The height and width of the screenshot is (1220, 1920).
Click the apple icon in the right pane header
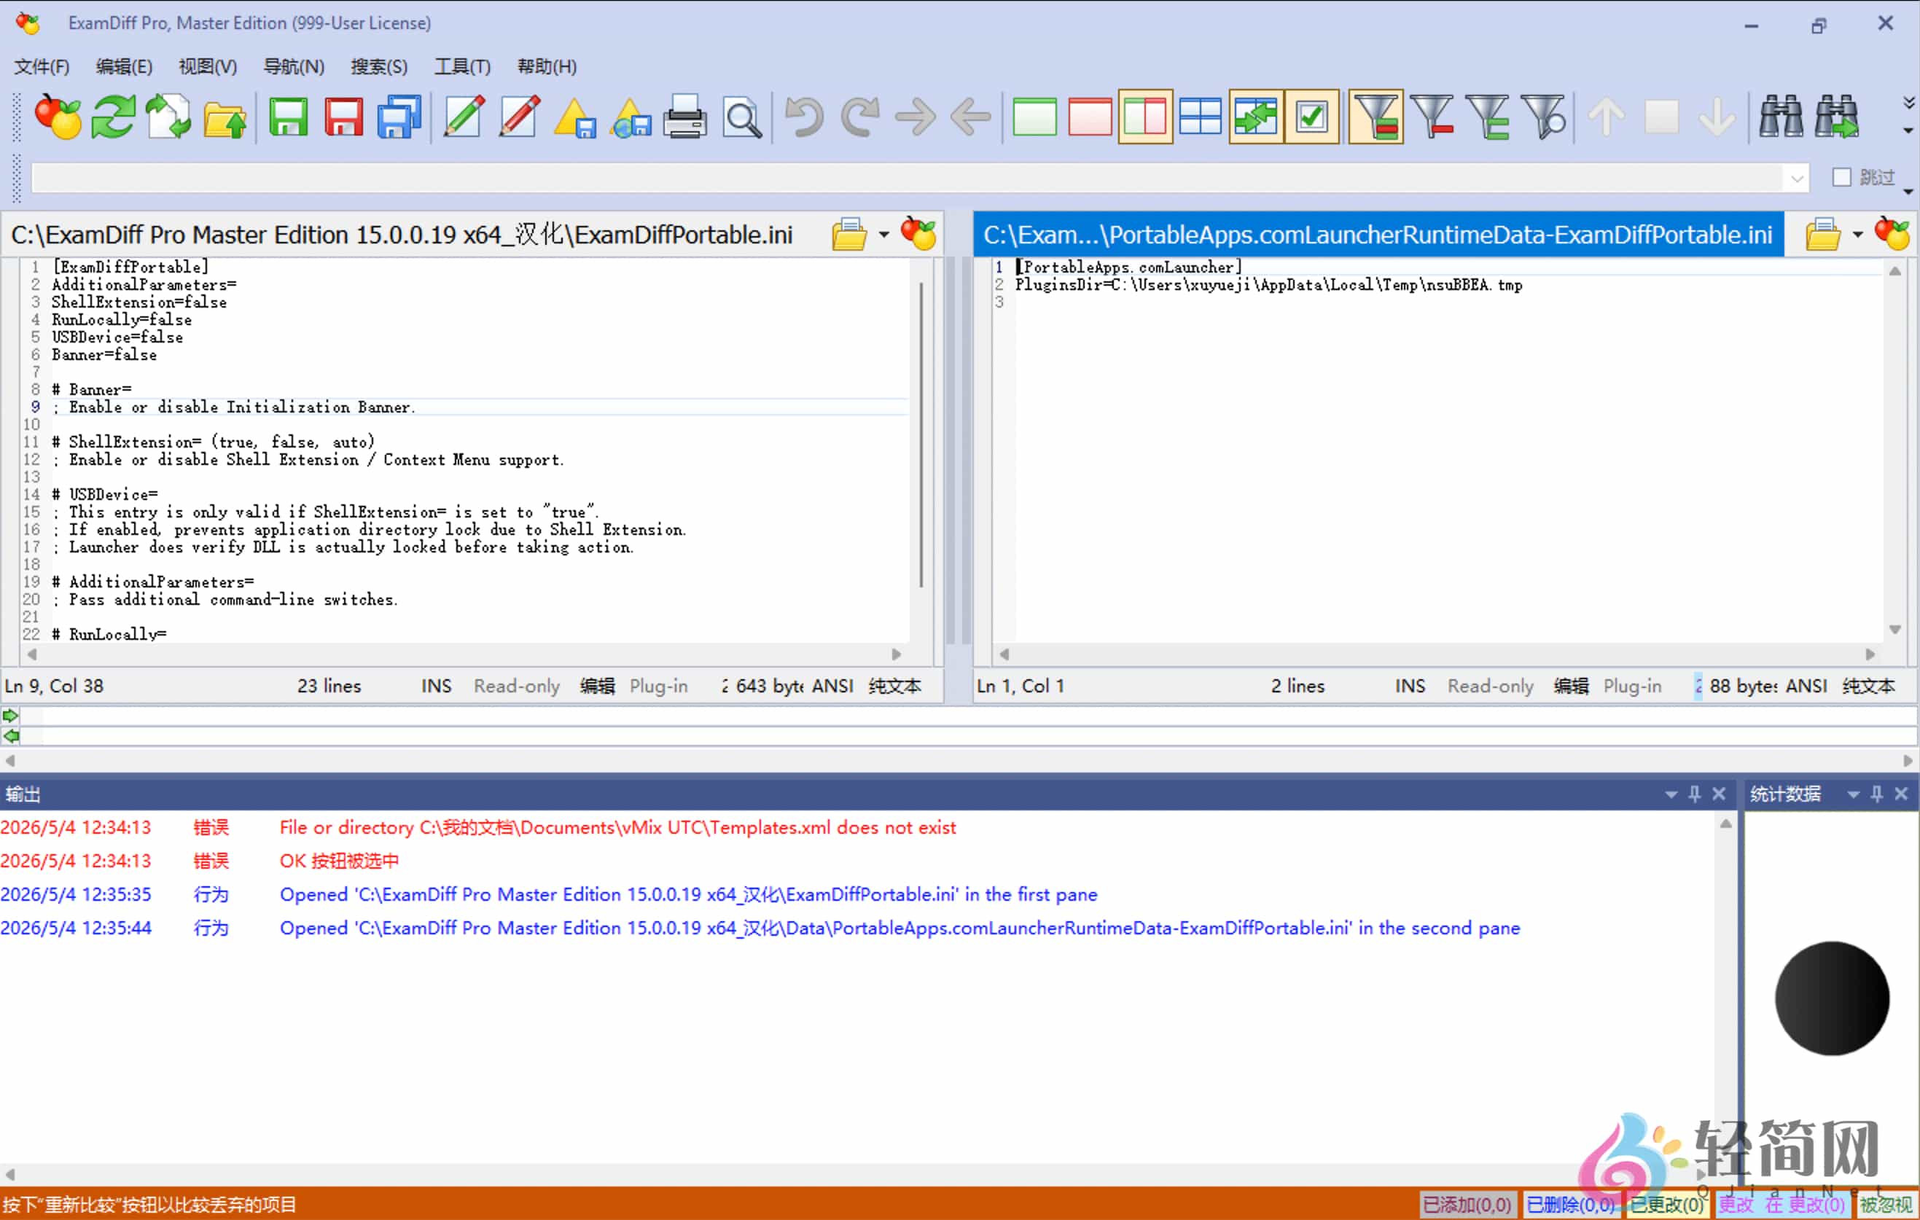coord(1892,235)
